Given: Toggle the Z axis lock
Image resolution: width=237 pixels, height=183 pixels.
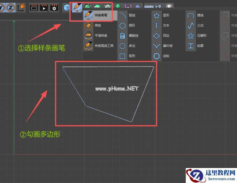Looking at the screenshot, I should pos(10,8).
